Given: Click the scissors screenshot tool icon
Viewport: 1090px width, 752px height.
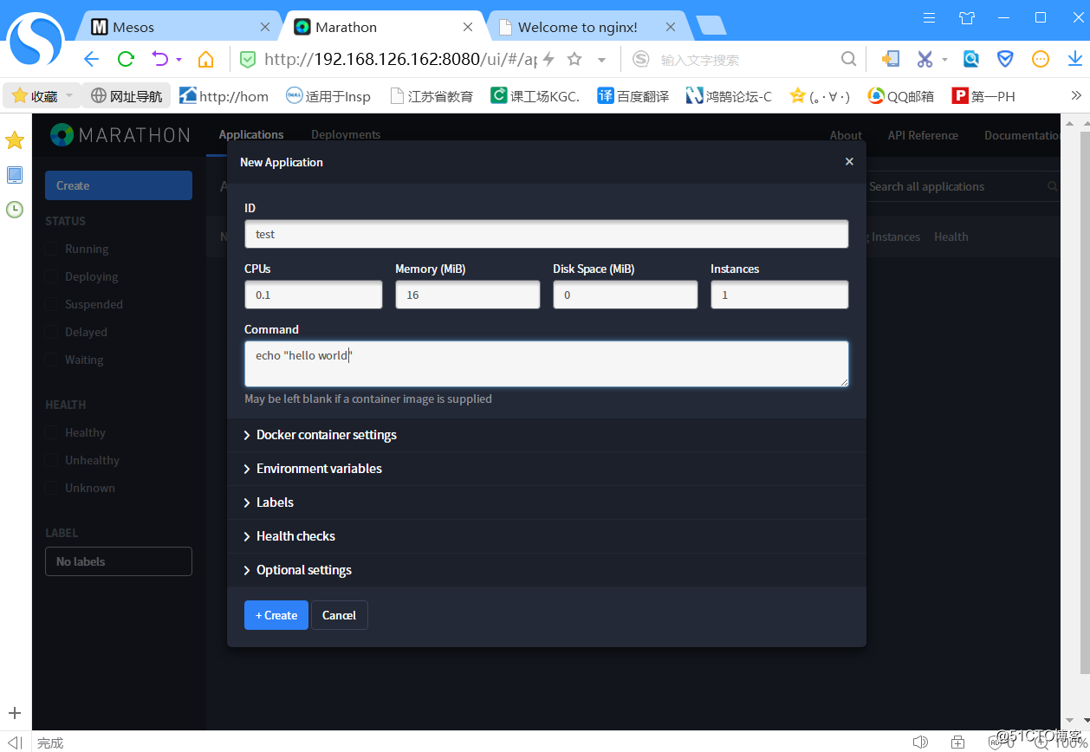Looking at the screenshot, I should (x=925, y=59).
